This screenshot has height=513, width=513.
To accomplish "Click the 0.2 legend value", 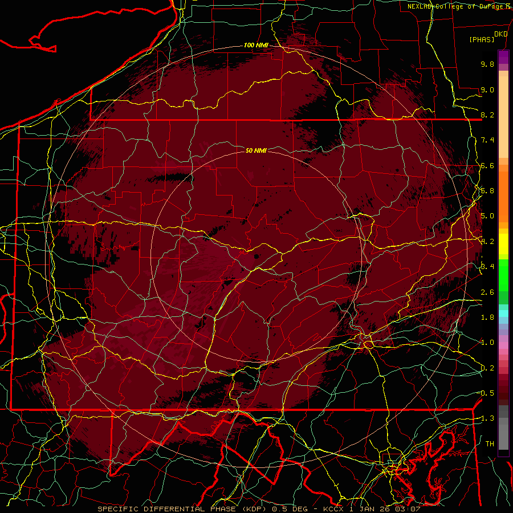I will [487, 368].
